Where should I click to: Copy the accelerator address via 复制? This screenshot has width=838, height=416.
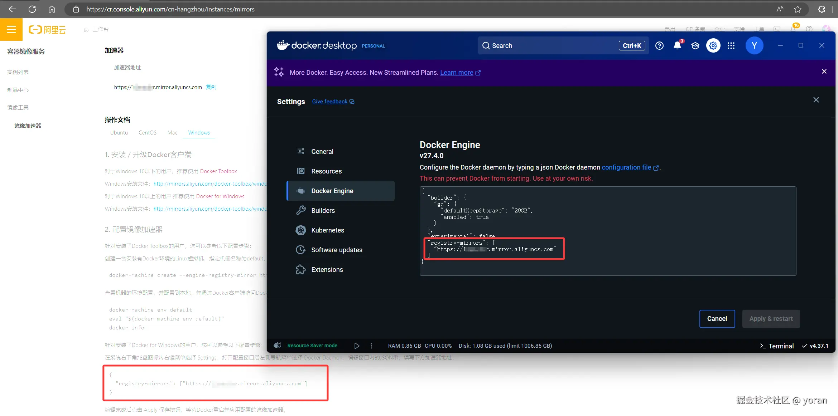[211, 87]
